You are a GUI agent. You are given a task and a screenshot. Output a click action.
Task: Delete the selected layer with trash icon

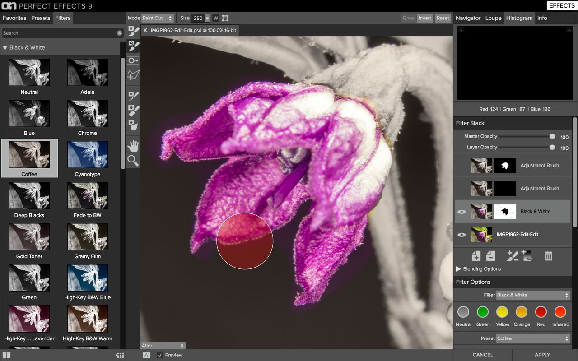[x=549, y=256]
